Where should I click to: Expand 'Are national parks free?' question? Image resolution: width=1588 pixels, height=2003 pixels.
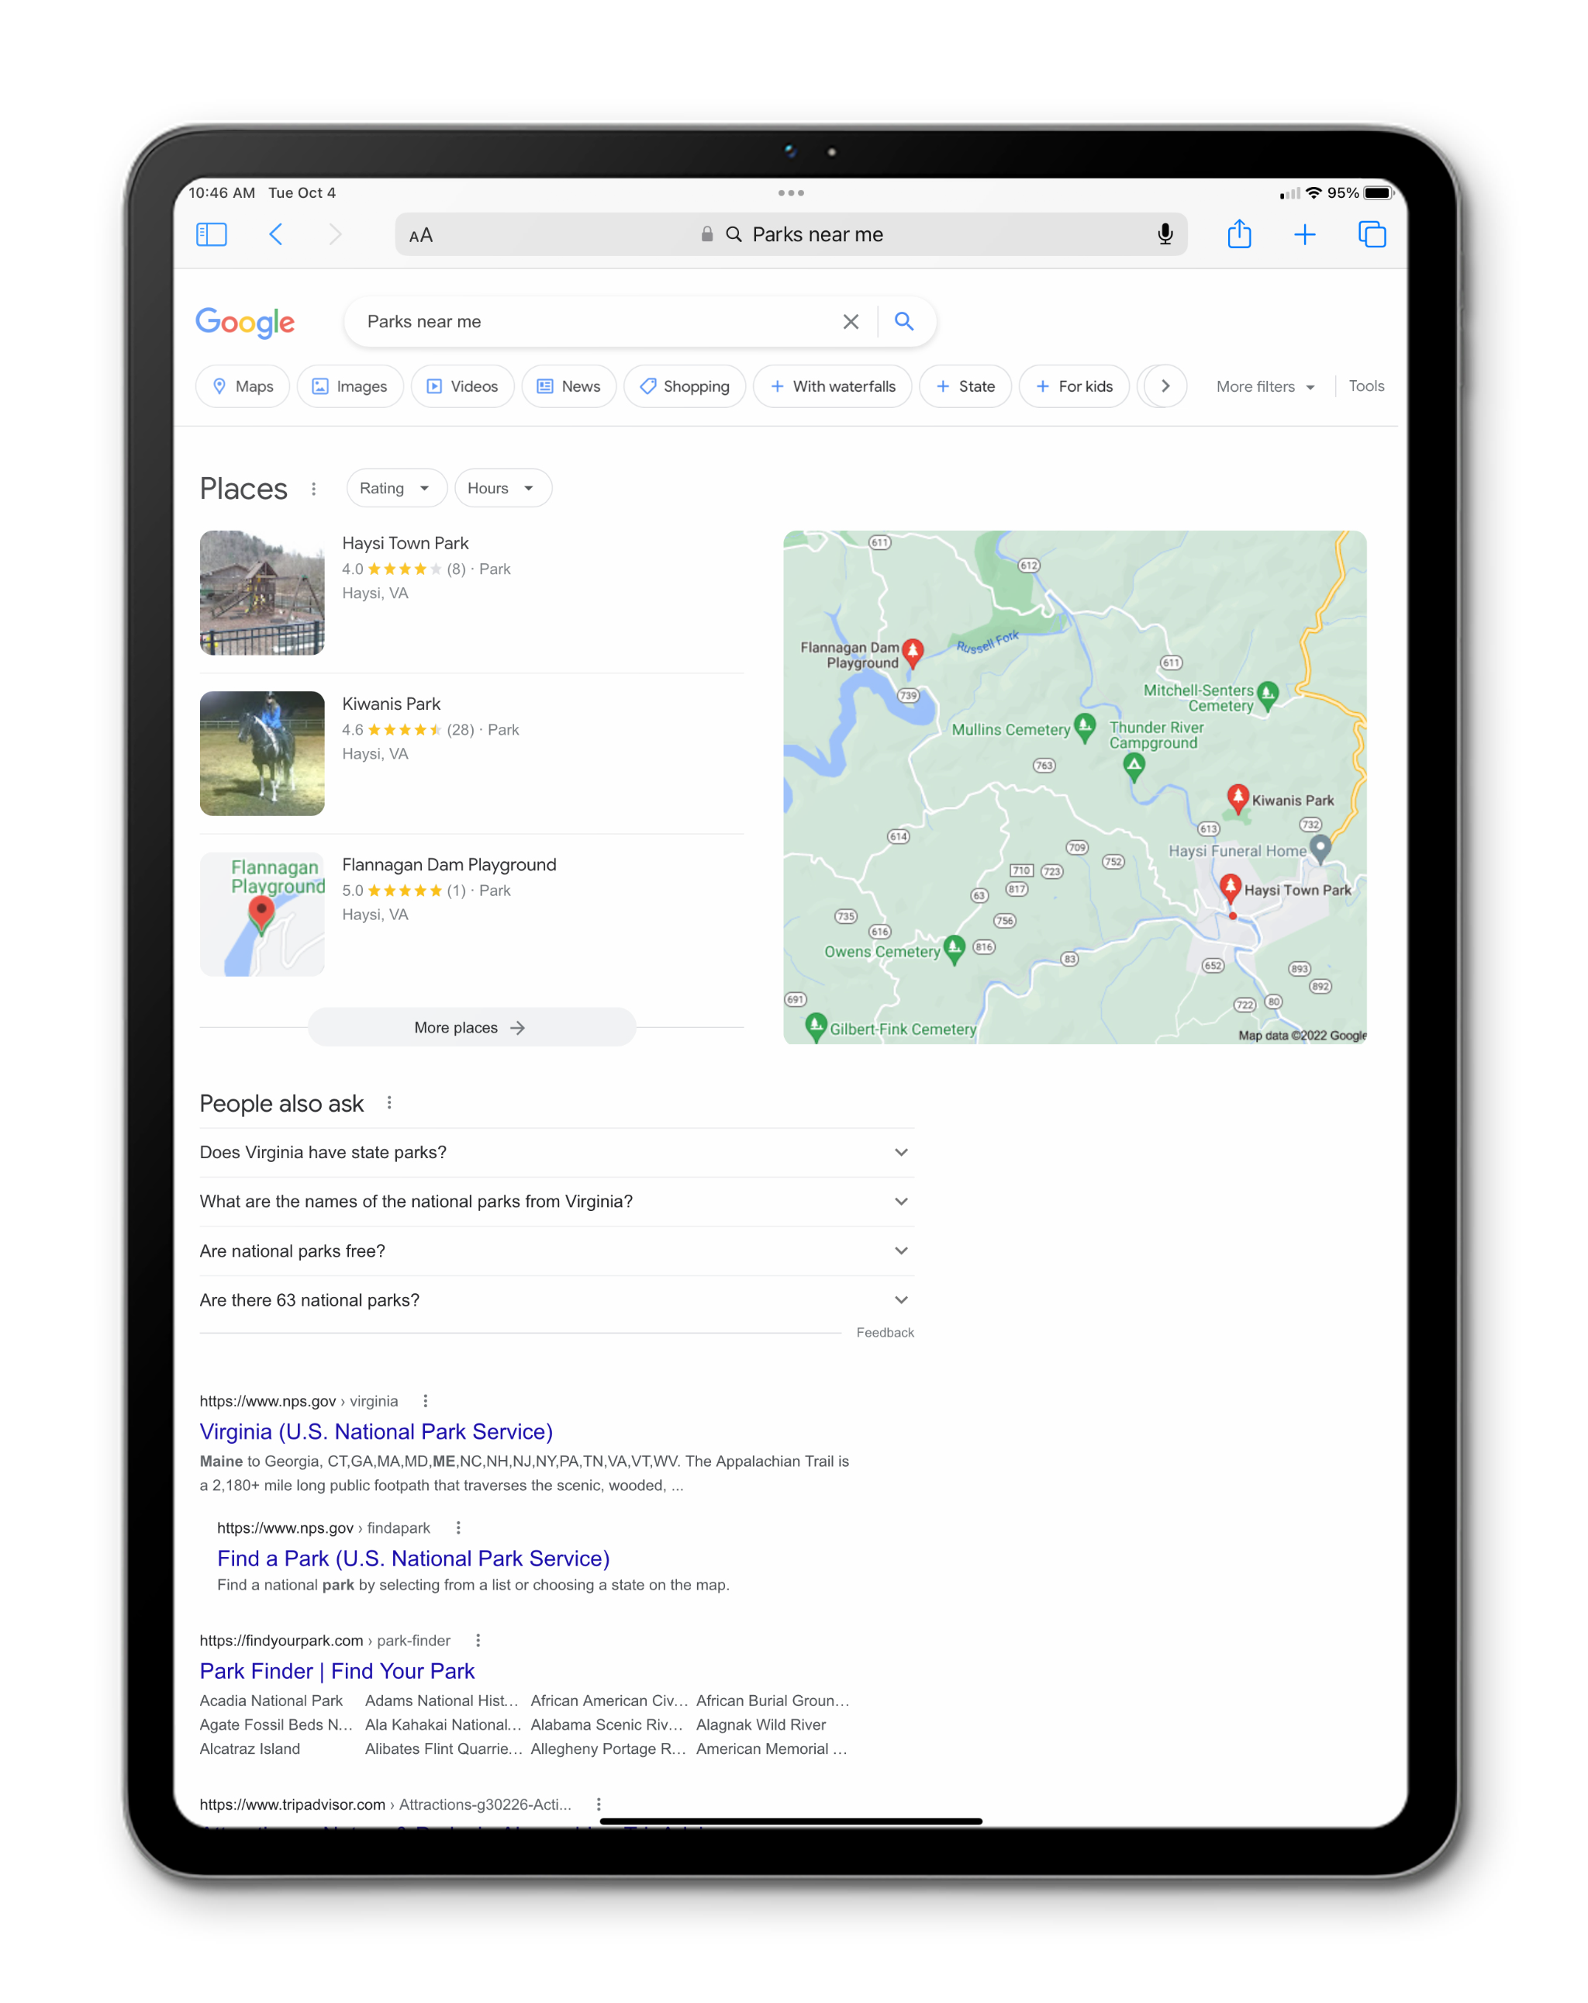coord(556,1251)
